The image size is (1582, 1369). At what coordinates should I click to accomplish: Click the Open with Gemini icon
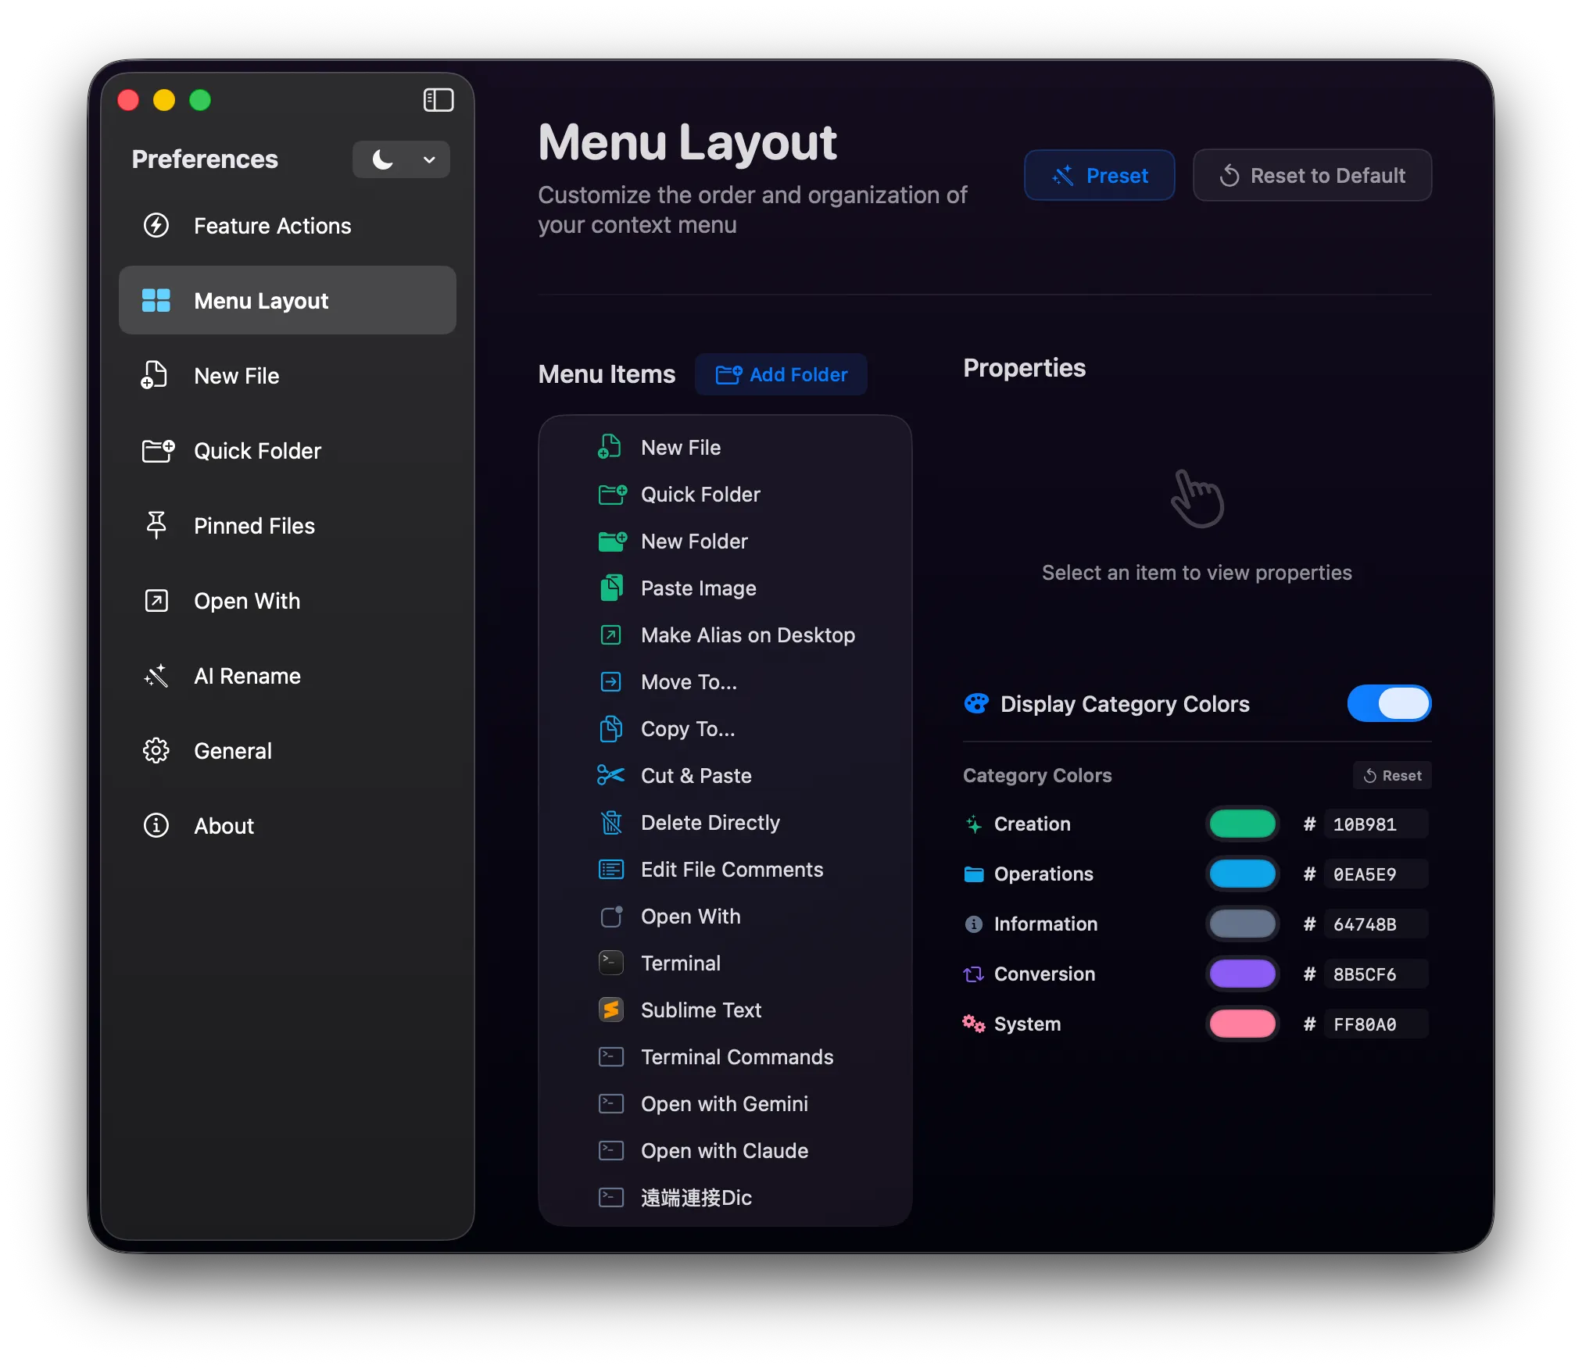[x=611, y=1103]
